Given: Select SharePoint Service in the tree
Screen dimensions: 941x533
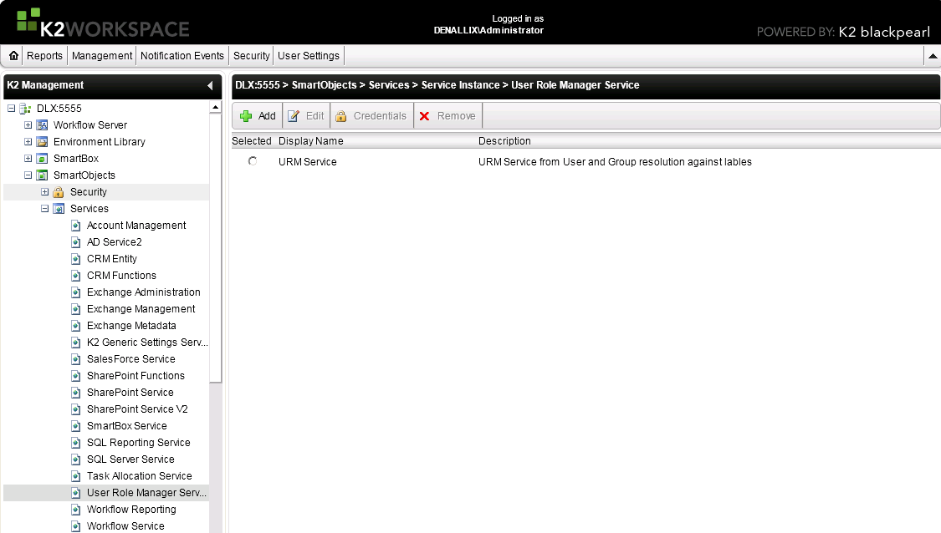Looking at the screenshot, I should click(x=130, y=393).
